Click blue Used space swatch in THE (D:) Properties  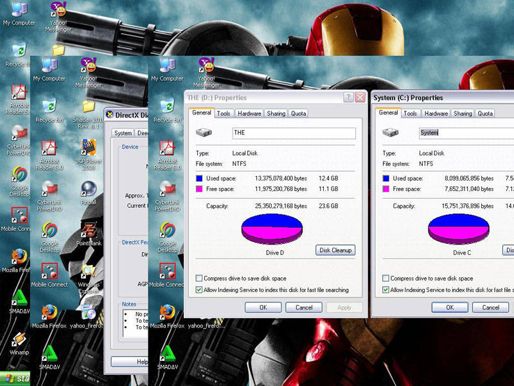199,178
